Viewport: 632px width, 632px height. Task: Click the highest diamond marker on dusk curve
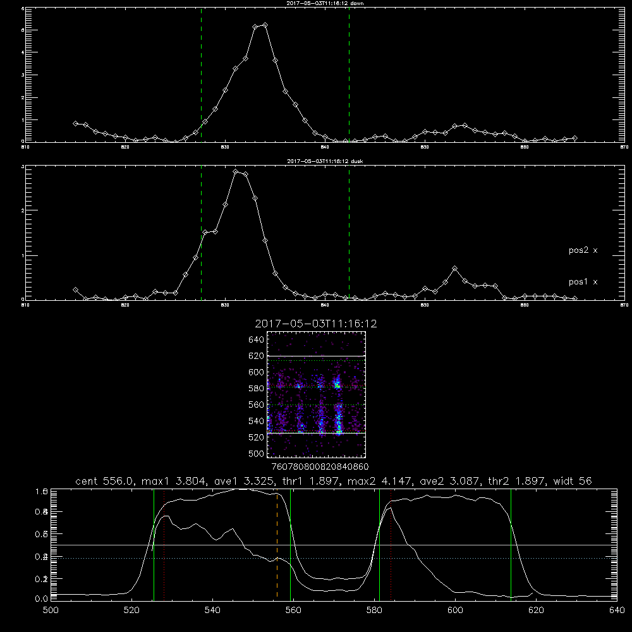coord(236,172)
